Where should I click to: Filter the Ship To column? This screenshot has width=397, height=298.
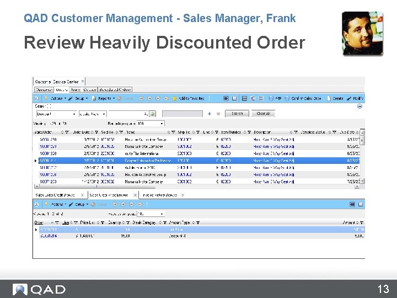click(198, 132)
